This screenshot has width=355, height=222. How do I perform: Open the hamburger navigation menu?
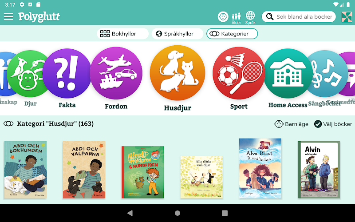[x=8, y=16]
